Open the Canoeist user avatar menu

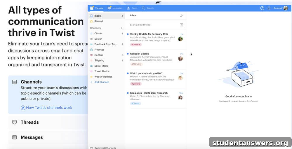pyautogui.click(x=286, y=8)
